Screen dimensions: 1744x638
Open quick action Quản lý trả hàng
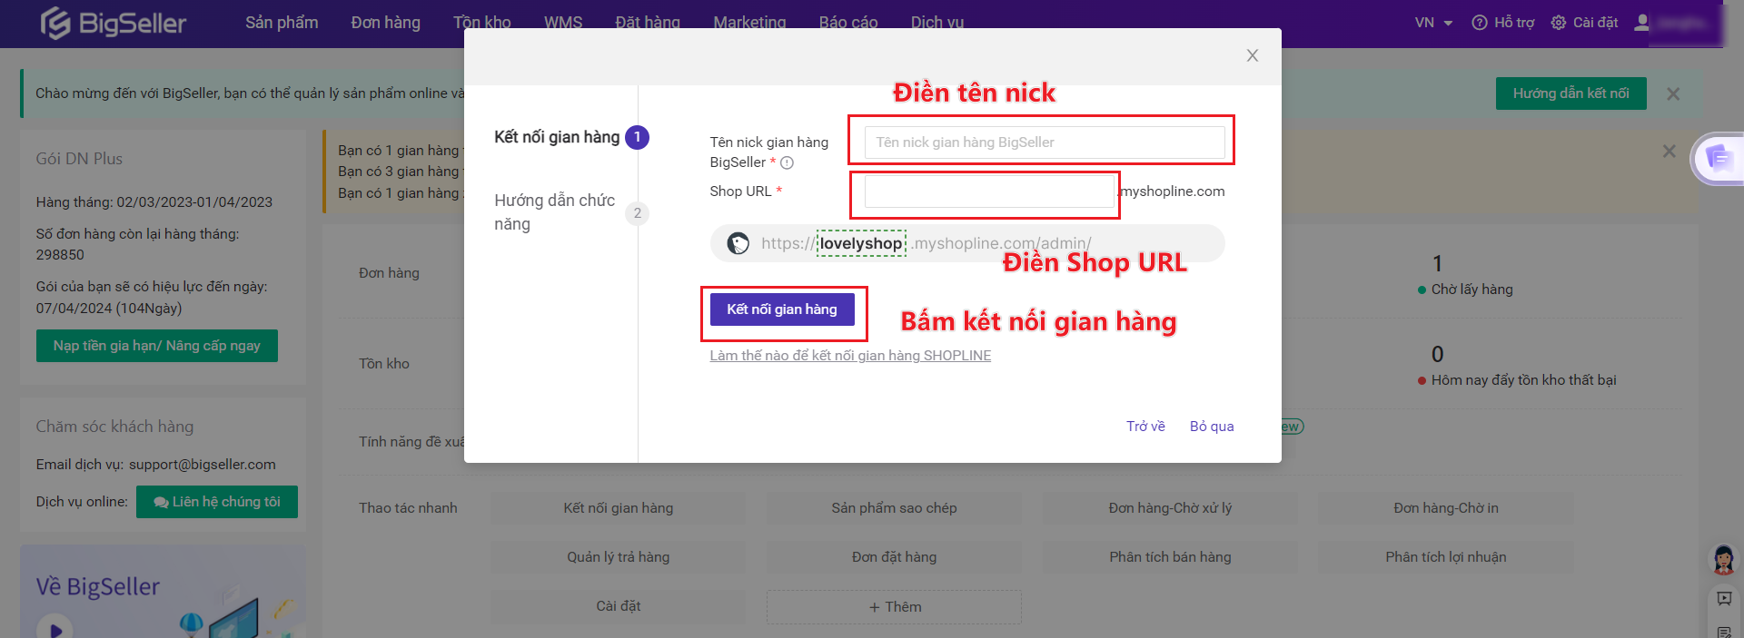point(619,557)
